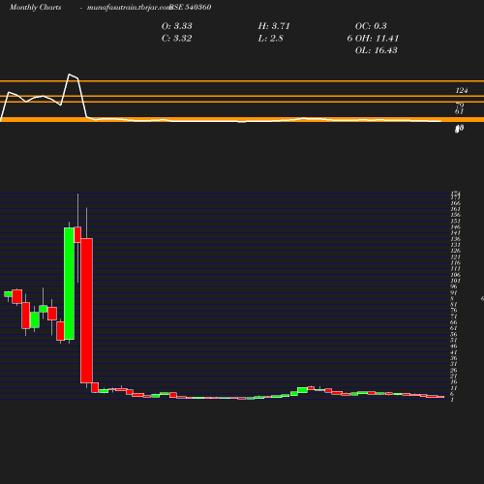Click the "51" price axis label
This screenshot has width=484, height=484.
(454, 340)
